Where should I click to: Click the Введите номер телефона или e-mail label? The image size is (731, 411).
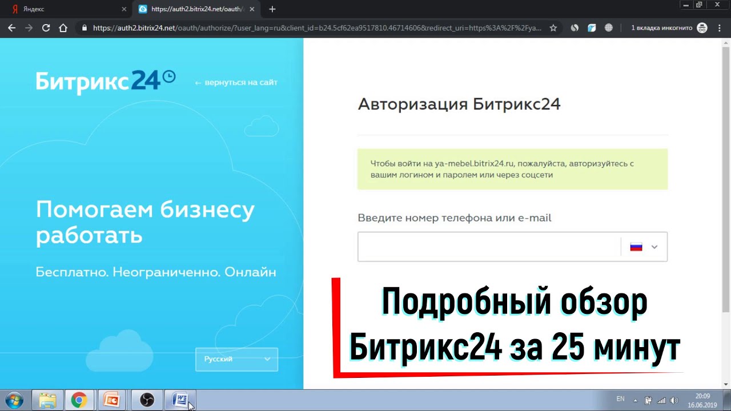tap(455, 218)
